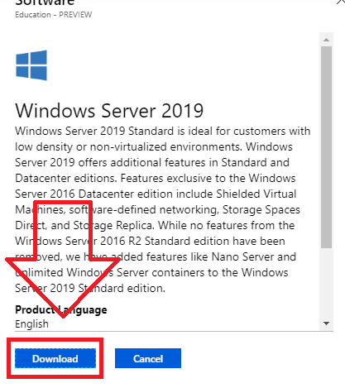This screenshot has width=345, height=388.
Task: Click the scrollbar down arrow
Action: click(x=326, y=323)
